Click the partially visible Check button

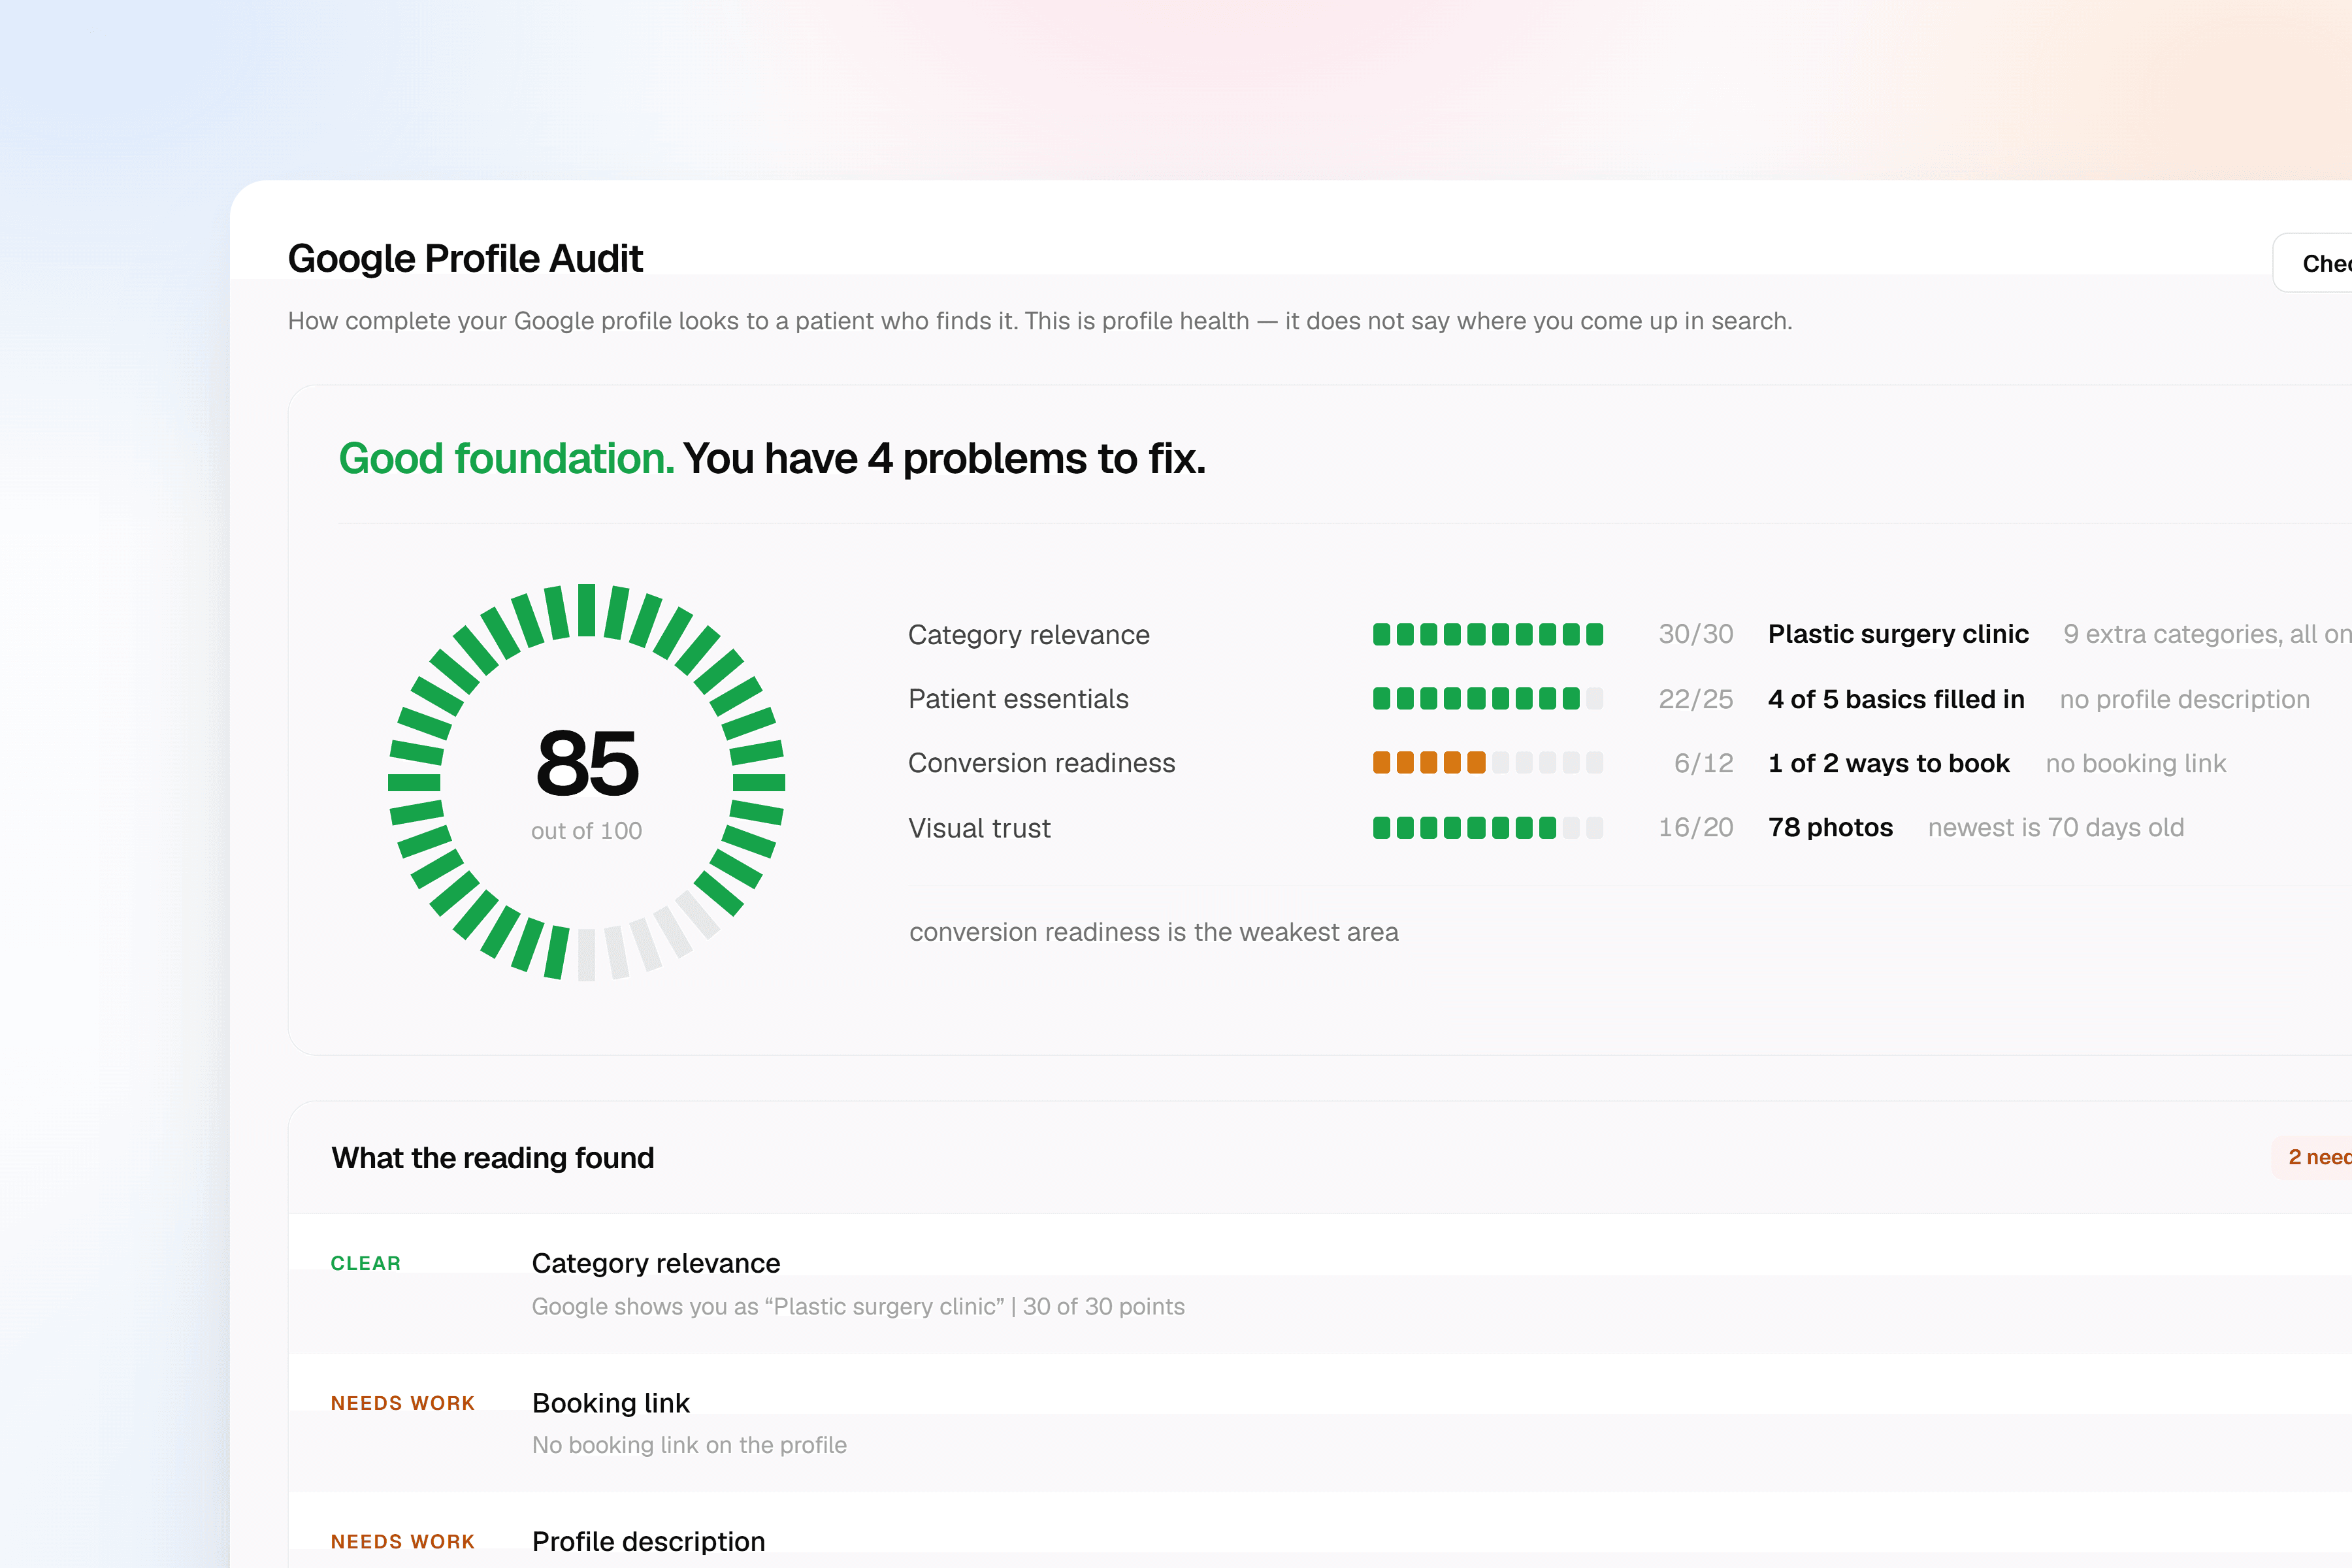coord(2313,263)
